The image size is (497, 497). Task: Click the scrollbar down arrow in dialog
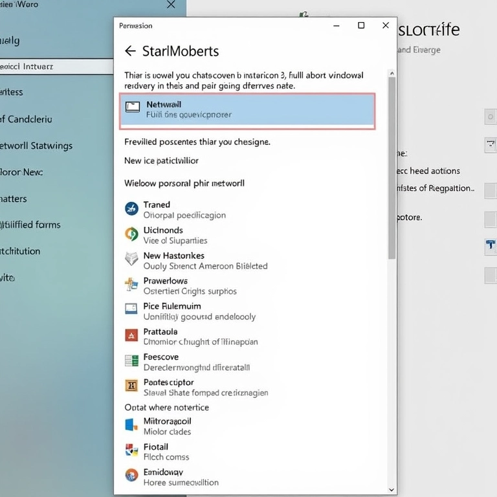392,490
